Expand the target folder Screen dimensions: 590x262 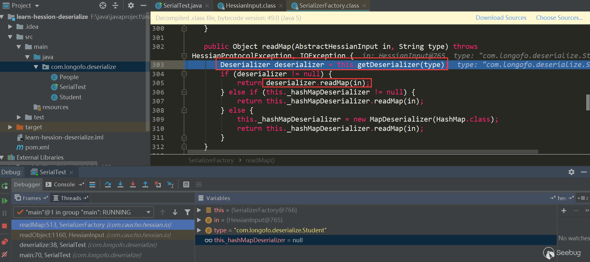tap(10, 127)
